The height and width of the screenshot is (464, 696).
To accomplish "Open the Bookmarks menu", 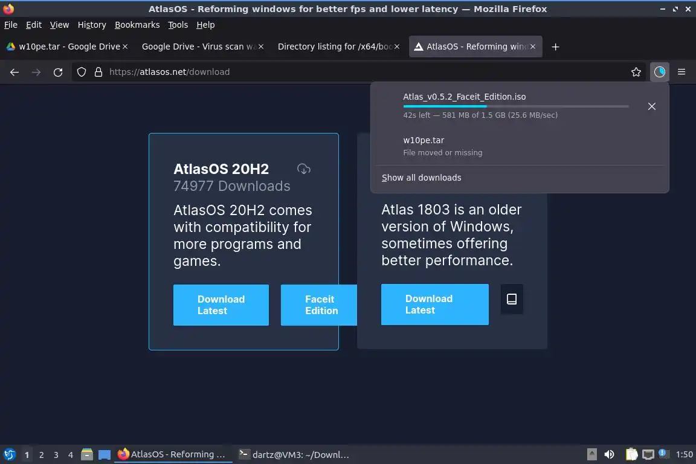I will [x=137, y=25].
